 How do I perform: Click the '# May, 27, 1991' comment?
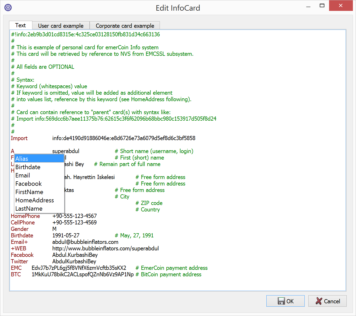134,235
